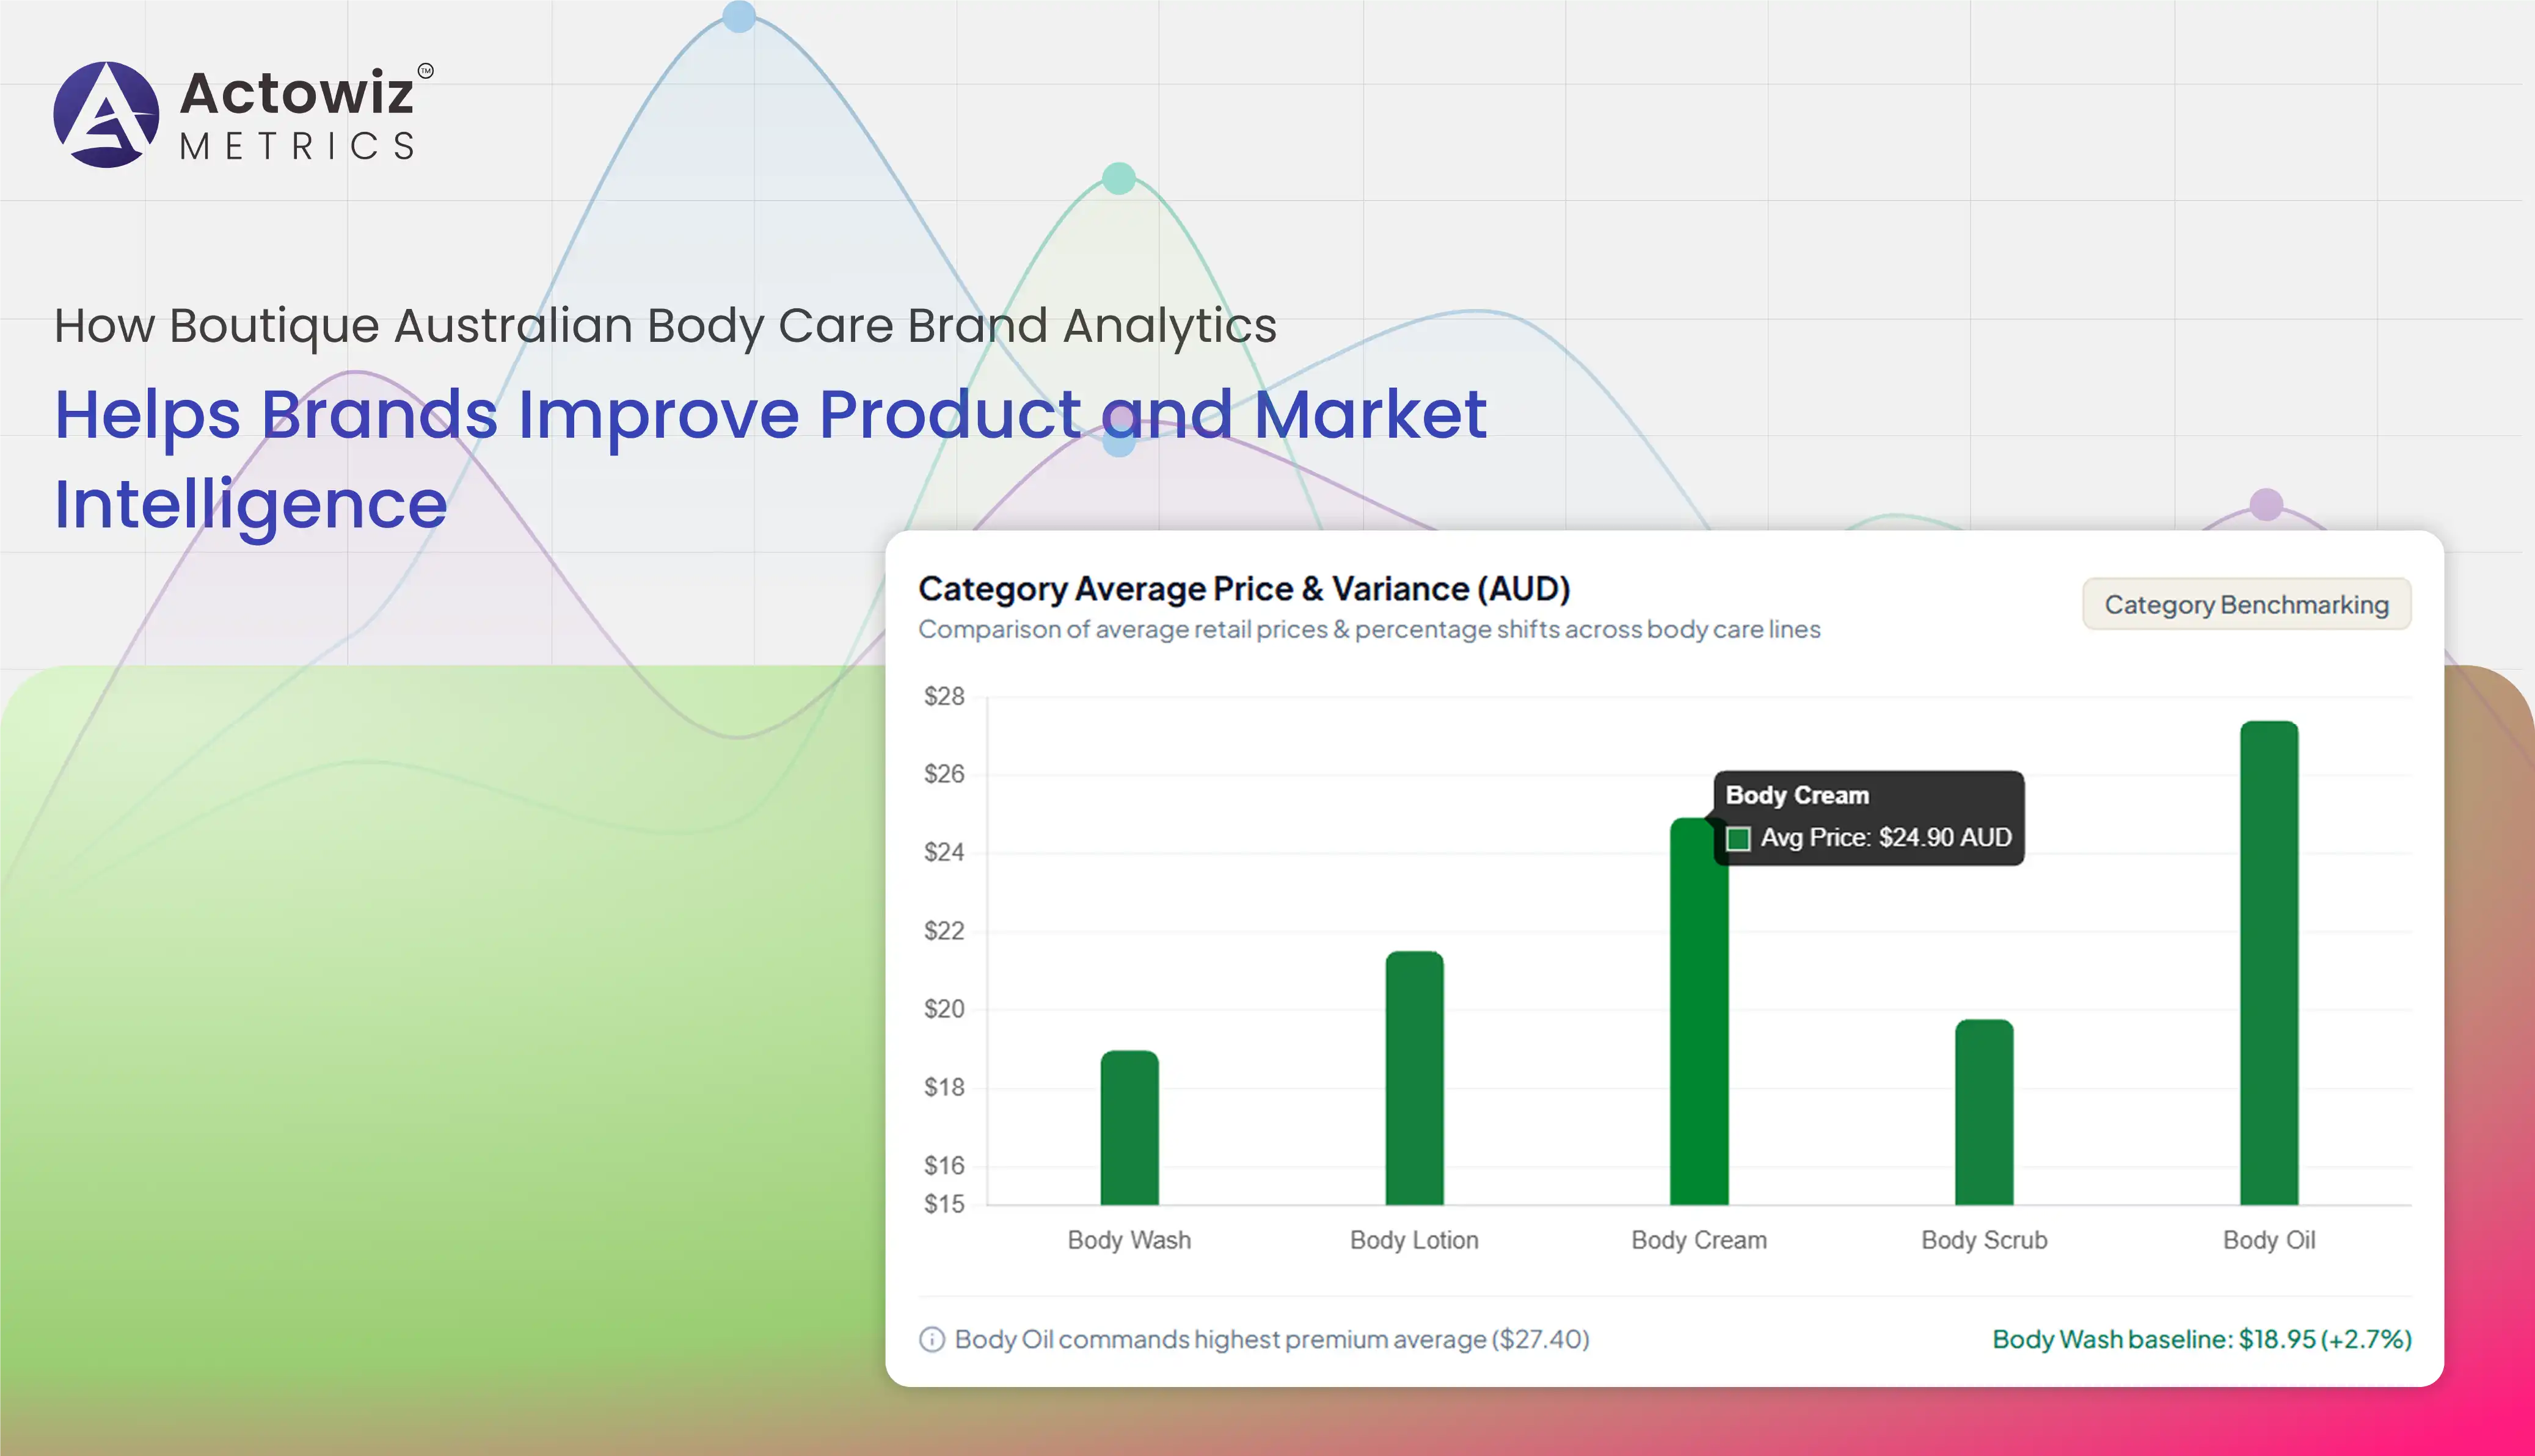Image resolution: width=2535 pixels, height=1456 pixels.
Task: Select the Body Wash bar
Action: 1129,1128
